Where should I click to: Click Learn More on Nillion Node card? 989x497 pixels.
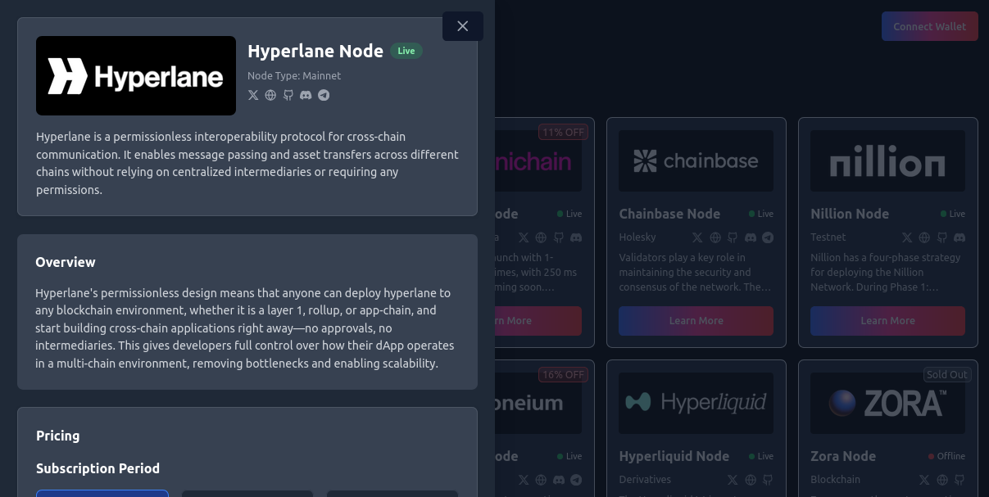(887, 321)
